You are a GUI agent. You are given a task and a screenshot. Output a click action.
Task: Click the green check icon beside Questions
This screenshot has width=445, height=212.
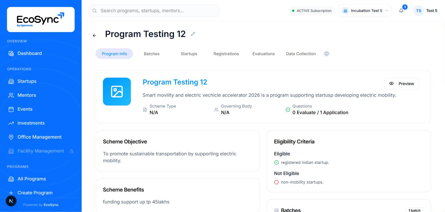(288, 110)
